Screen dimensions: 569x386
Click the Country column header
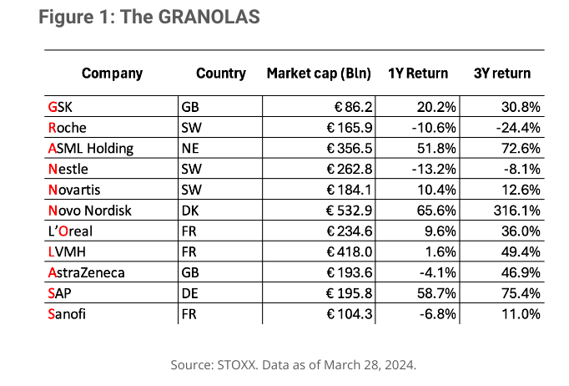click(220, 74)
